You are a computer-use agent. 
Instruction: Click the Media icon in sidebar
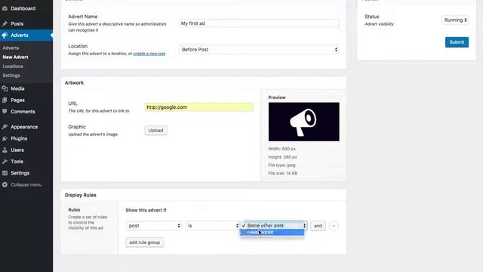[5, 88]
